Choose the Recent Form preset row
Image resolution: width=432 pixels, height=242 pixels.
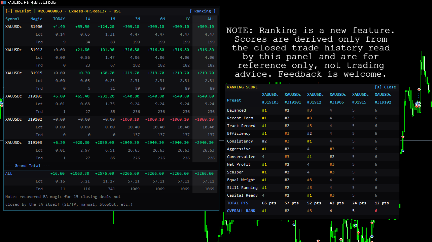[312, 118]
